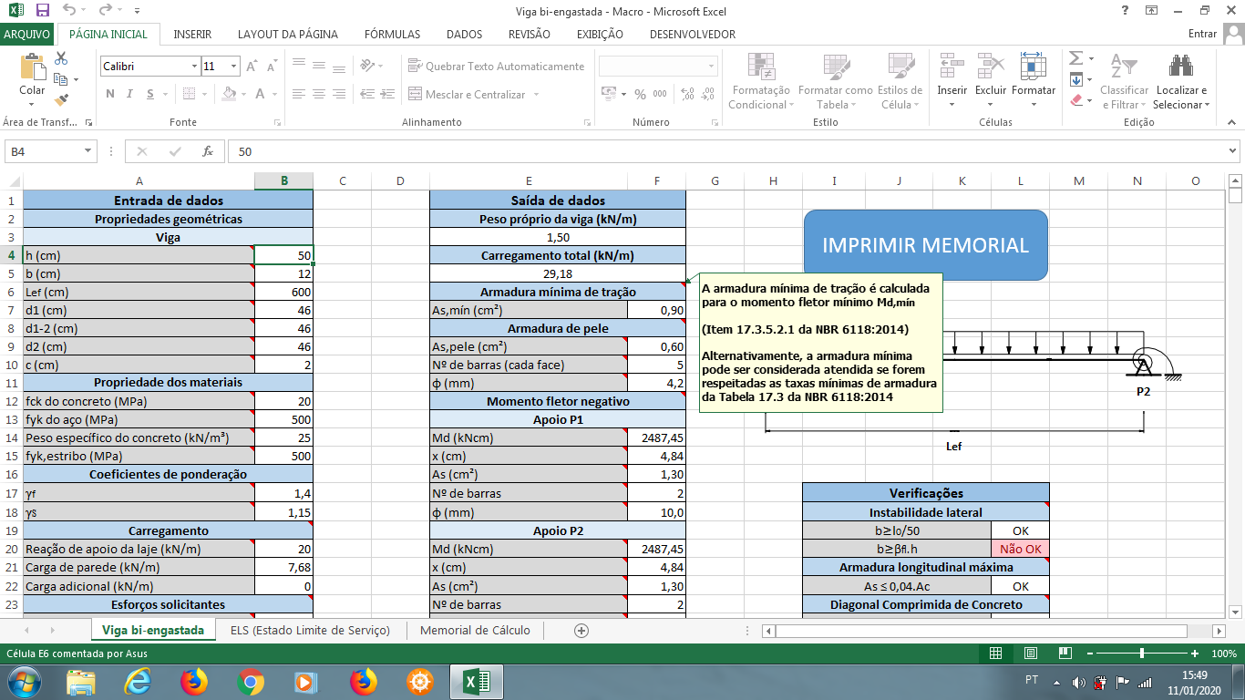
Task: Open Classificar e Filtrar dropdown
Action: pyautogui.click(x=1125, y=81)
